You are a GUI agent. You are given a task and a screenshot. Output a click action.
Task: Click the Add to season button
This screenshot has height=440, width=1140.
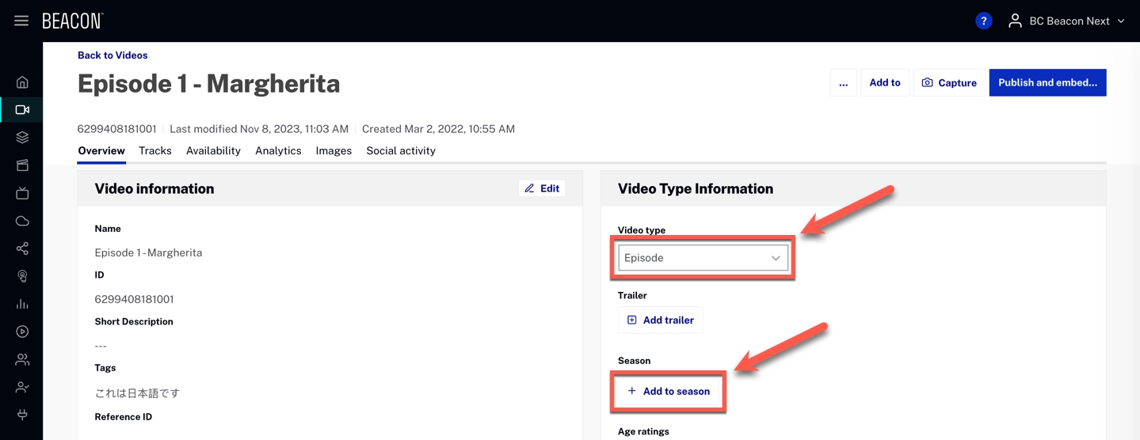(668, 391)
